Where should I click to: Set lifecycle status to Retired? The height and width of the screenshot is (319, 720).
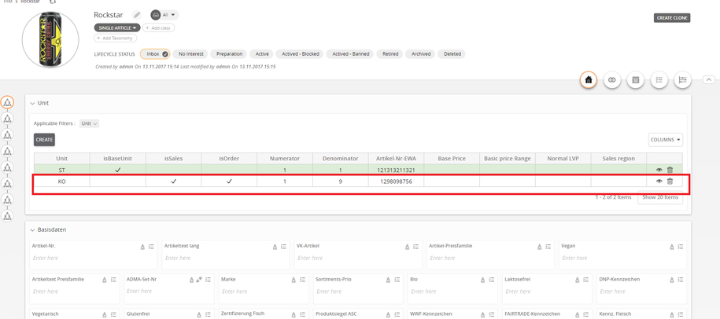click(x=390, y=54)
